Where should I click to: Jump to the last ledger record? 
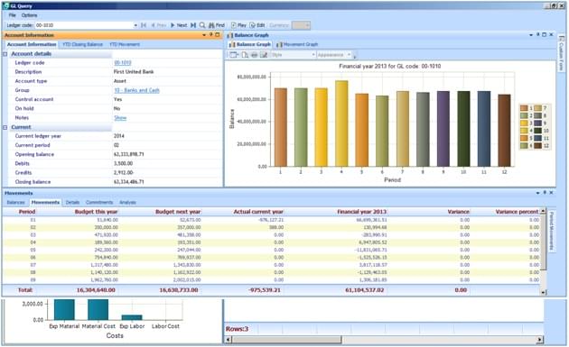(x=193, y=25)
